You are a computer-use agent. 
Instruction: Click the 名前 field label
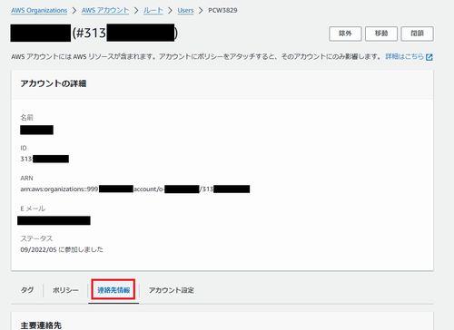pos(26,118)
